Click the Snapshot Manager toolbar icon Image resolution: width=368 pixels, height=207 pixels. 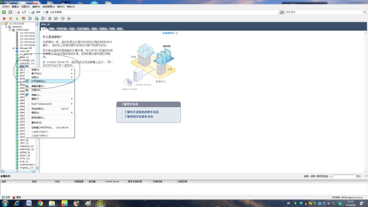pos(43,18)
